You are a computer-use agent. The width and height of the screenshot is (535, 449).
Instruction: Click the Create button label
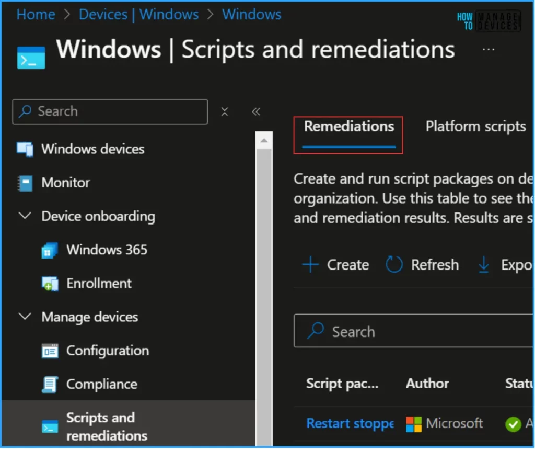point(348,265)
